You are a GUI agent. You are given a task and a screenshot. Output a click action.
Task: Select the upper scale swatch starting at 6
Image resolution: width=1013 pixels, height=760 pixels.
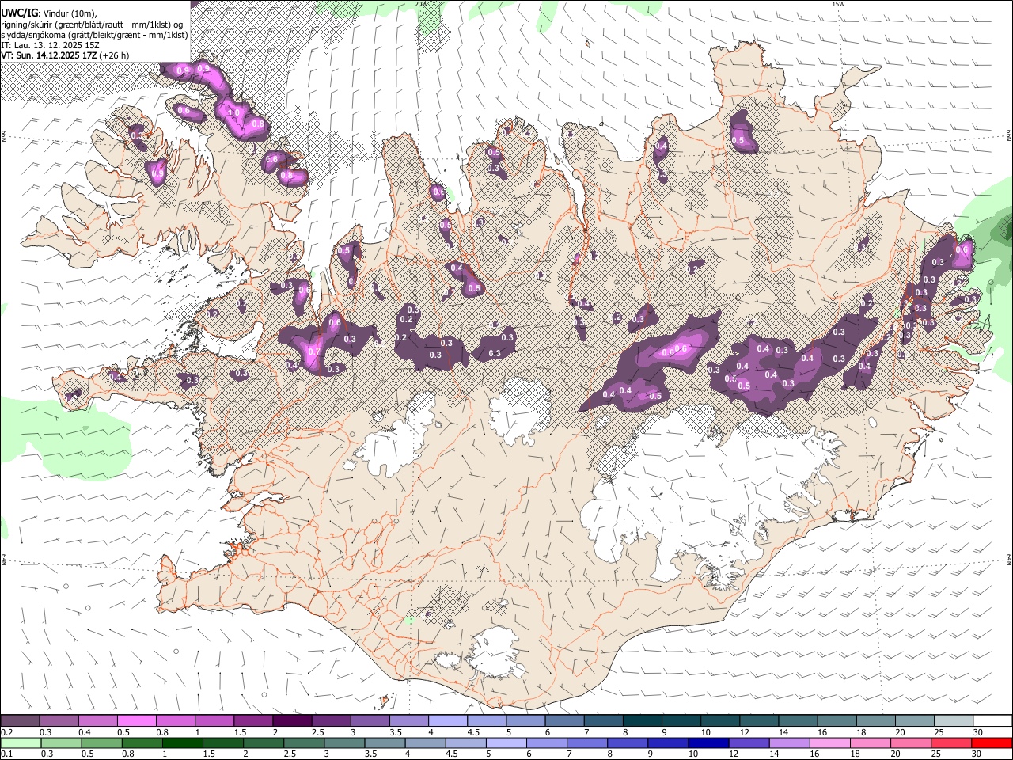click(x=563, y=720)
